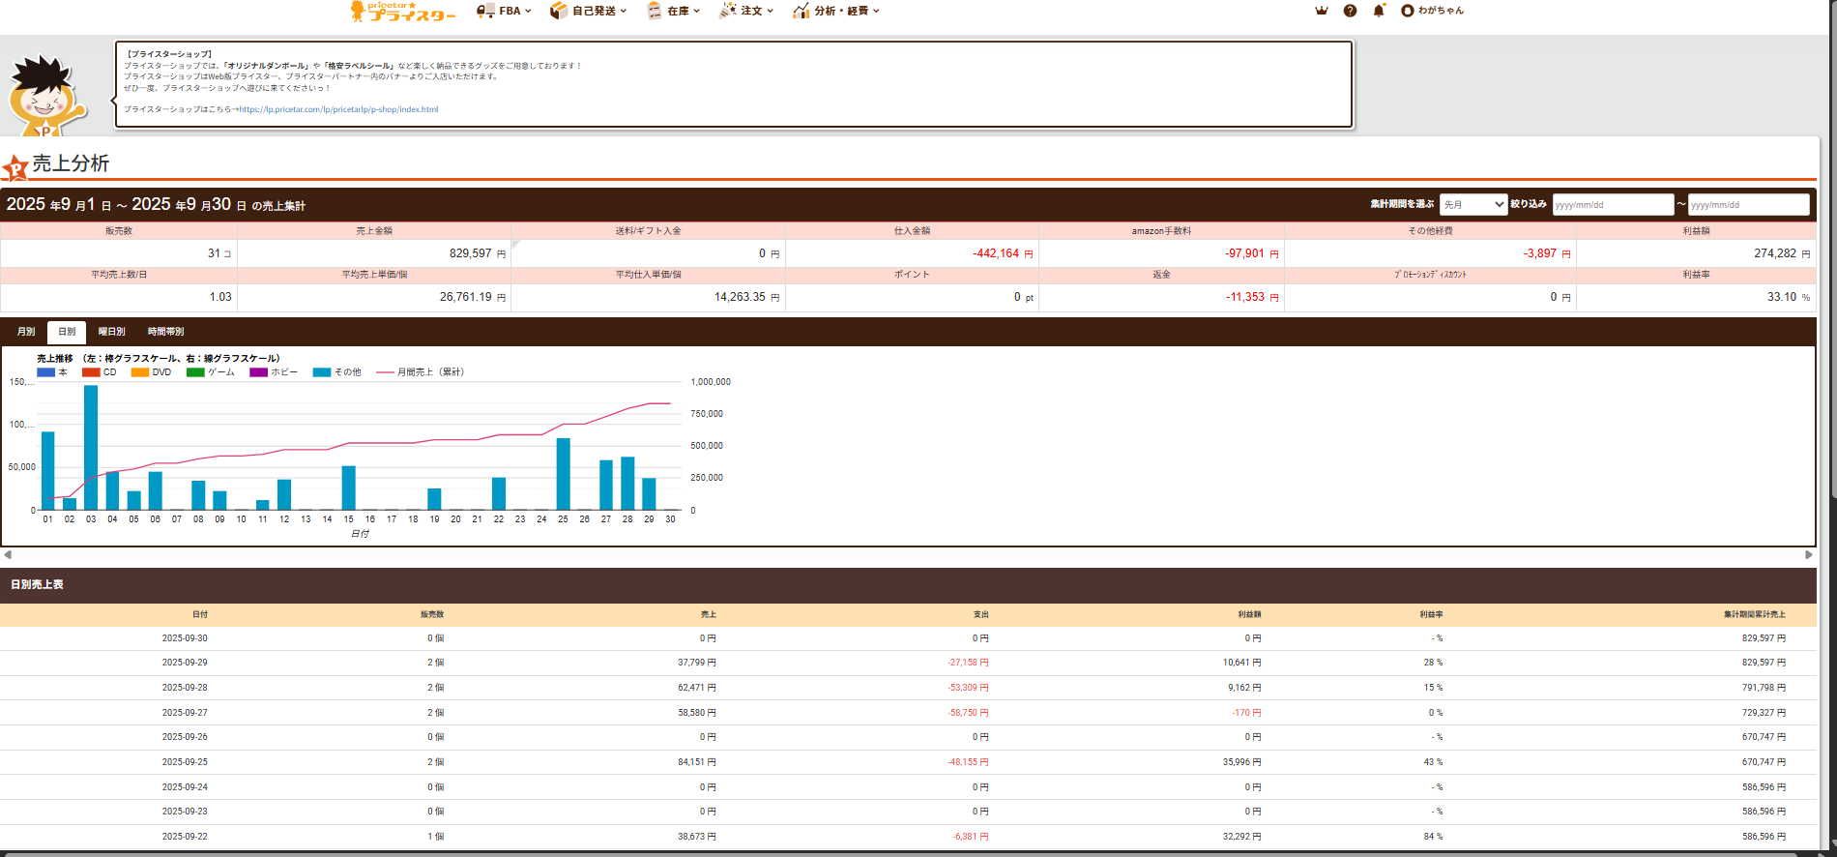Screen dimensions: 1837x857
Task: Toggle the DVD series in the chart legend
Action: 151,372
